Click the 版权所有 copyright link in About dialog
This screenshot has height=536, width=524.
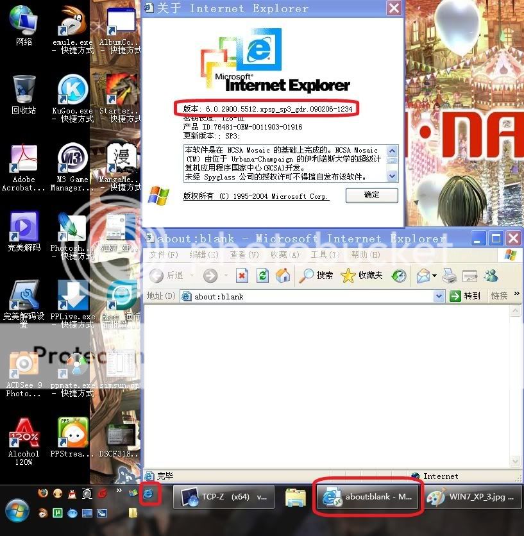coord(256,196)
